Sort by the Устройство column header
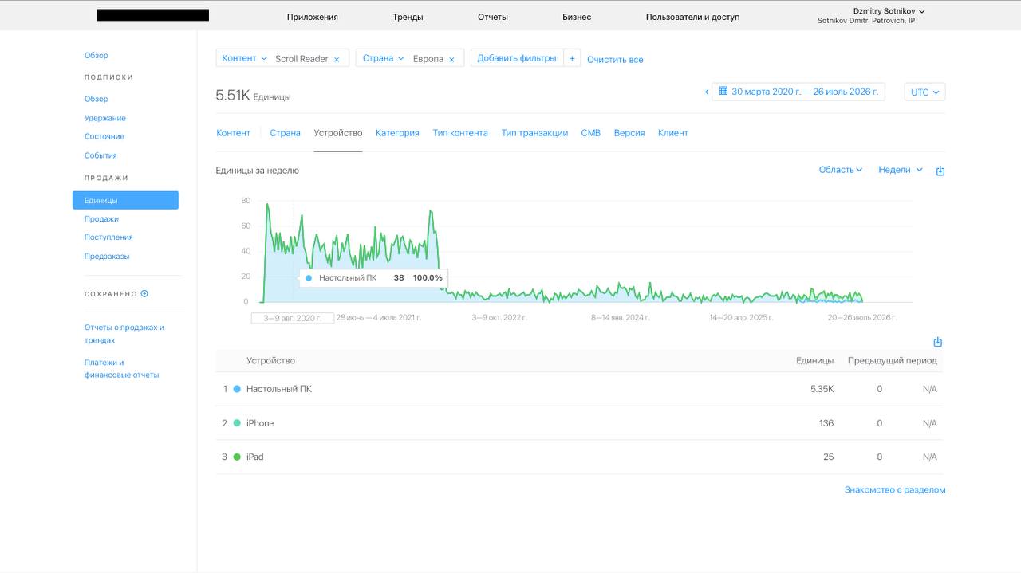The height and width of the screenshot is (573, 1021). click(x=270, y=361)
